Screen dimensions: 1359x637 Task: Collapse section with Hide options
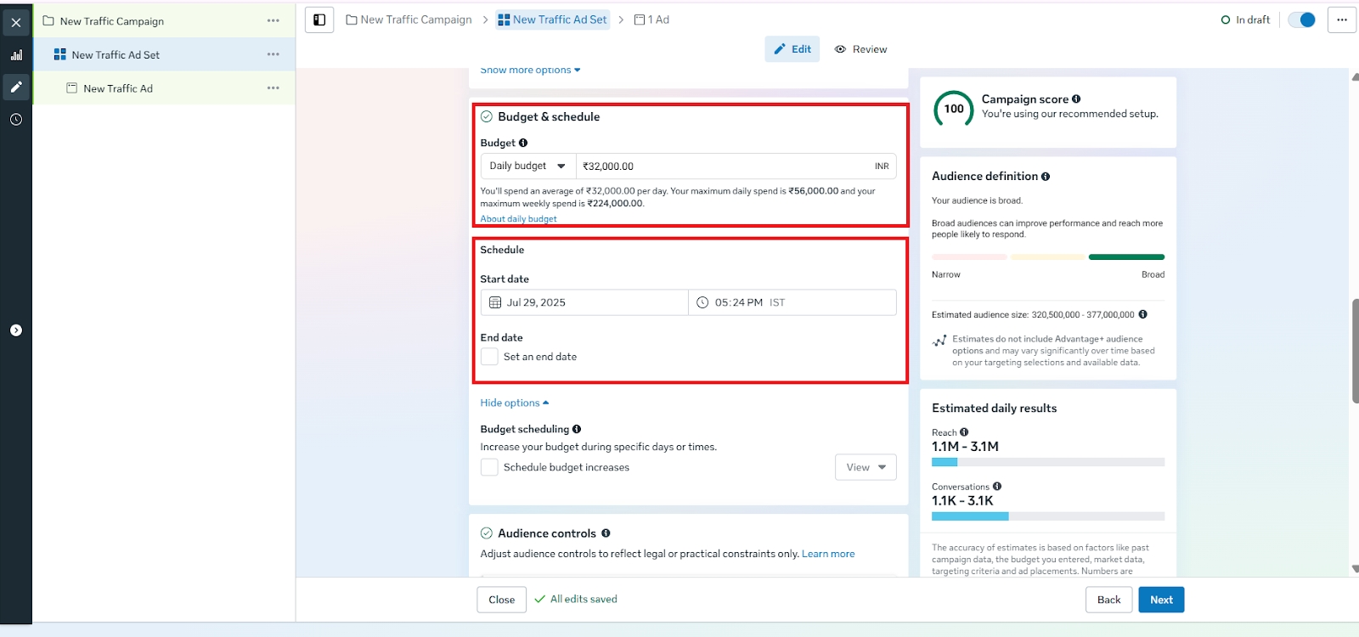(514, 403)
